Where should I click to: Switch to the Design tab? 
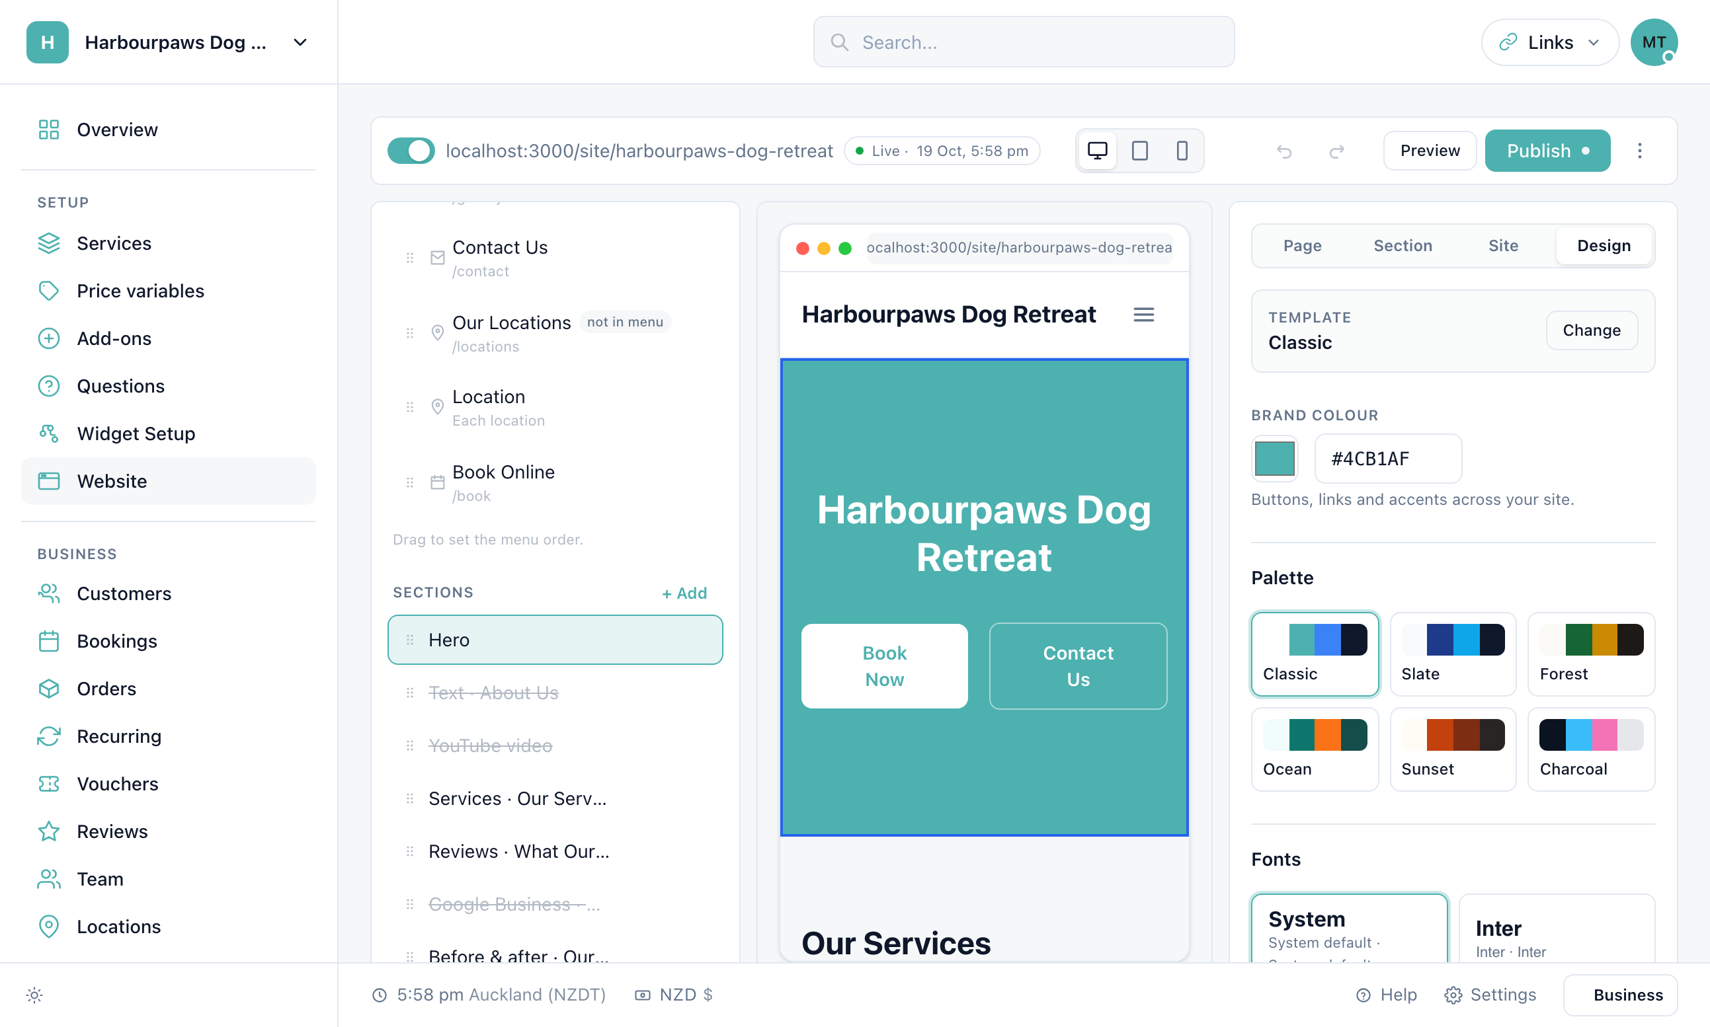(1604, 246)
